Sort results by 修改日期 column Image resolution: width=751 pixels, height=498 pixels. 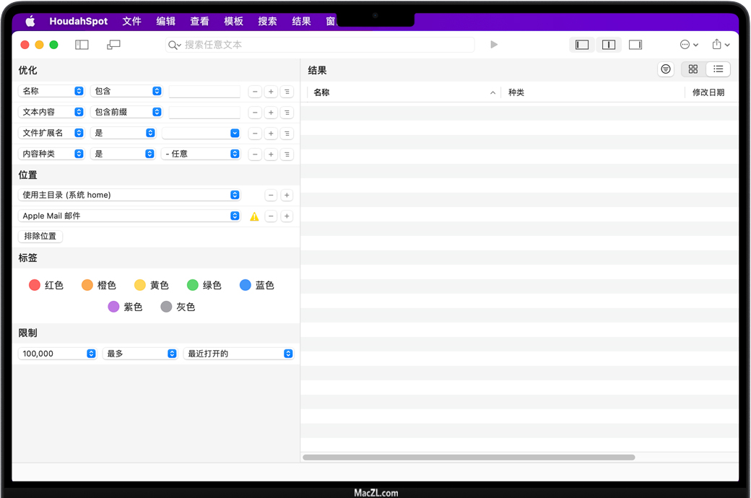pyautogui.click(x=708, y=92)
